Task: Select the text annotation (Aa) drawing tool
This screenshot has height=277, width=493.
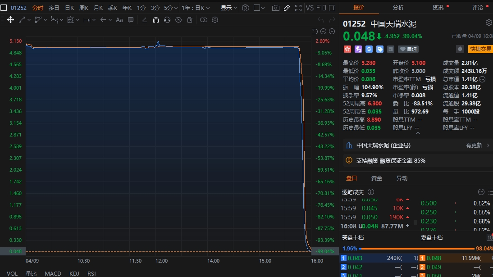Action: (119, 20)
